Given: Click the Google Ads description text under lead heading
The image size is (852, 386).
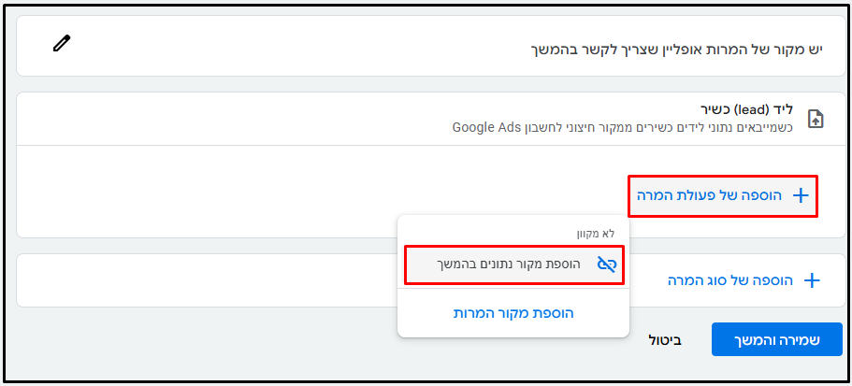Looking at the screenshot, I should click(x=623, y=128).
